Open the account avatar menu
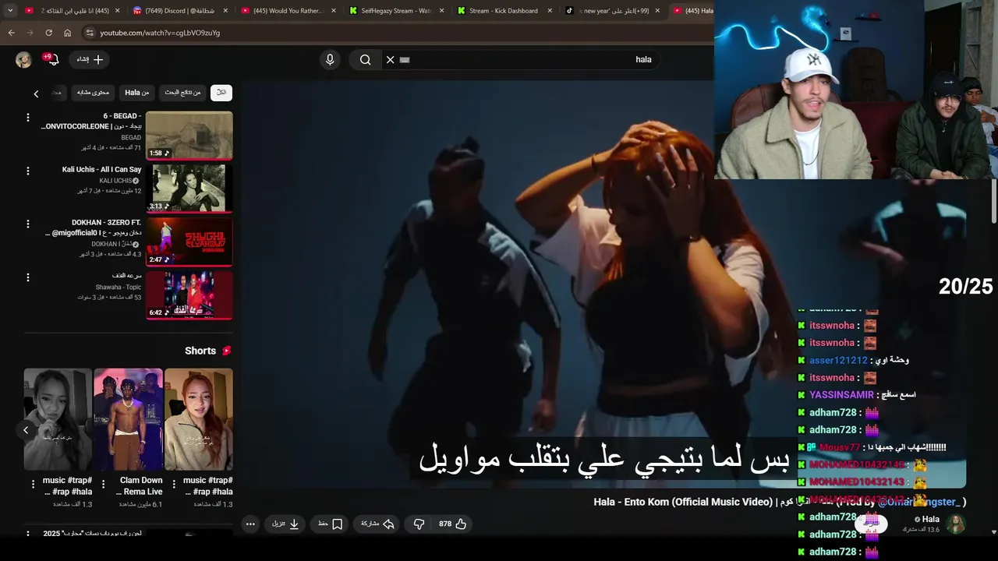This screenshot has height=561, width=998. point(23,59)
